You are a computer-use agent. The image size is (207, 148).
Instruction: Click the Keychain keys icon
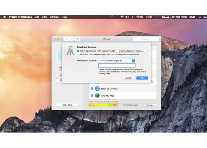tap(71, 51)
